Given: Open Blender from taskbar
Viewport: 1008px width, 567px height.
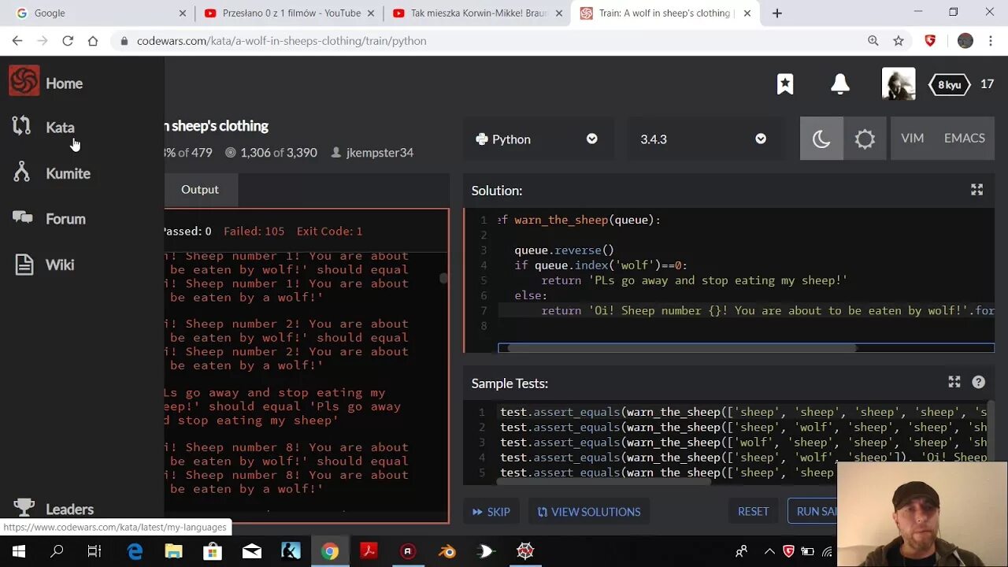Looking at the screenshot, I should [447, 551].
